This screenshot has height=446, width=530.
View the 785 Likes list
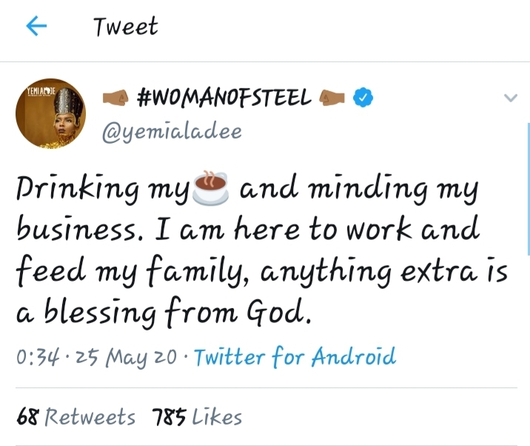click(197, 417)
